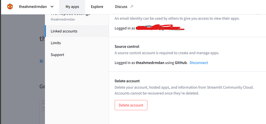The width and height of the screenshot is (266, 124).
Task: Select the app thumbnail at bottom left
Action: (x=42, y=110)
